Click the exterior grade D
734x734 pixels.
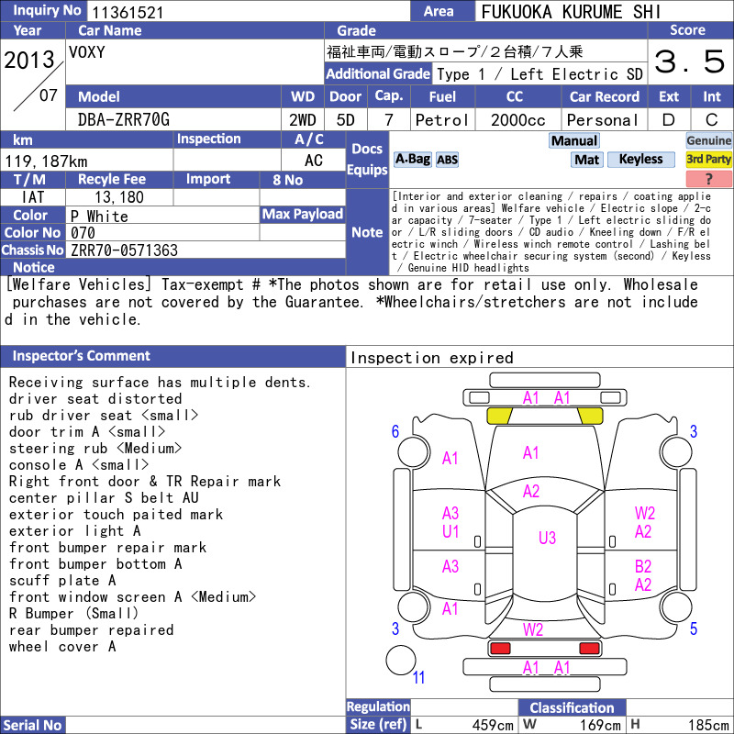[x=669, y=120]
